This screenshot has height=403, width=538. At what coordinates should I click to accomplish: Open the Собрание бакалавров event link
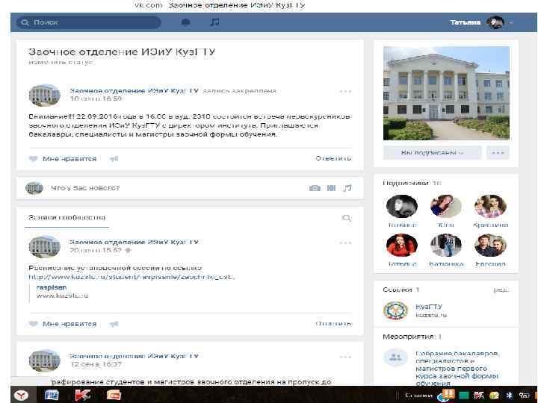click(x=457, y=369)
